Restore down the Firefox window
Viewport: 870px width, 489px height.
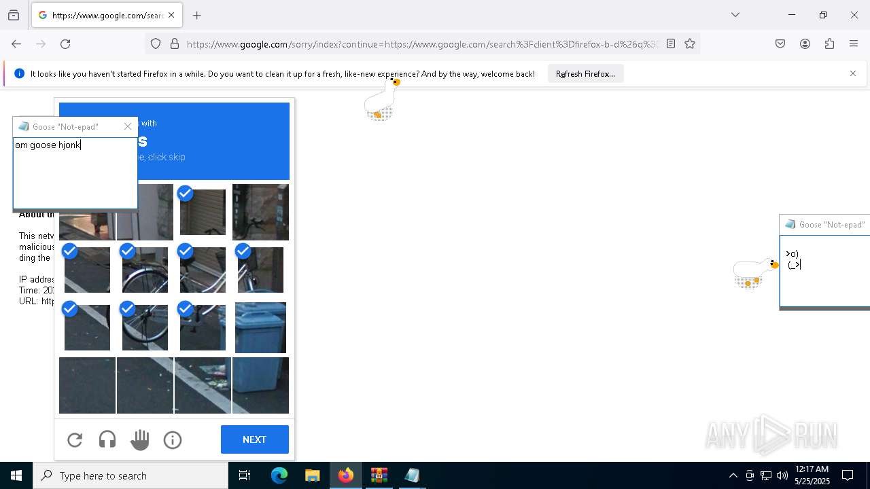(x=823, y=15)
